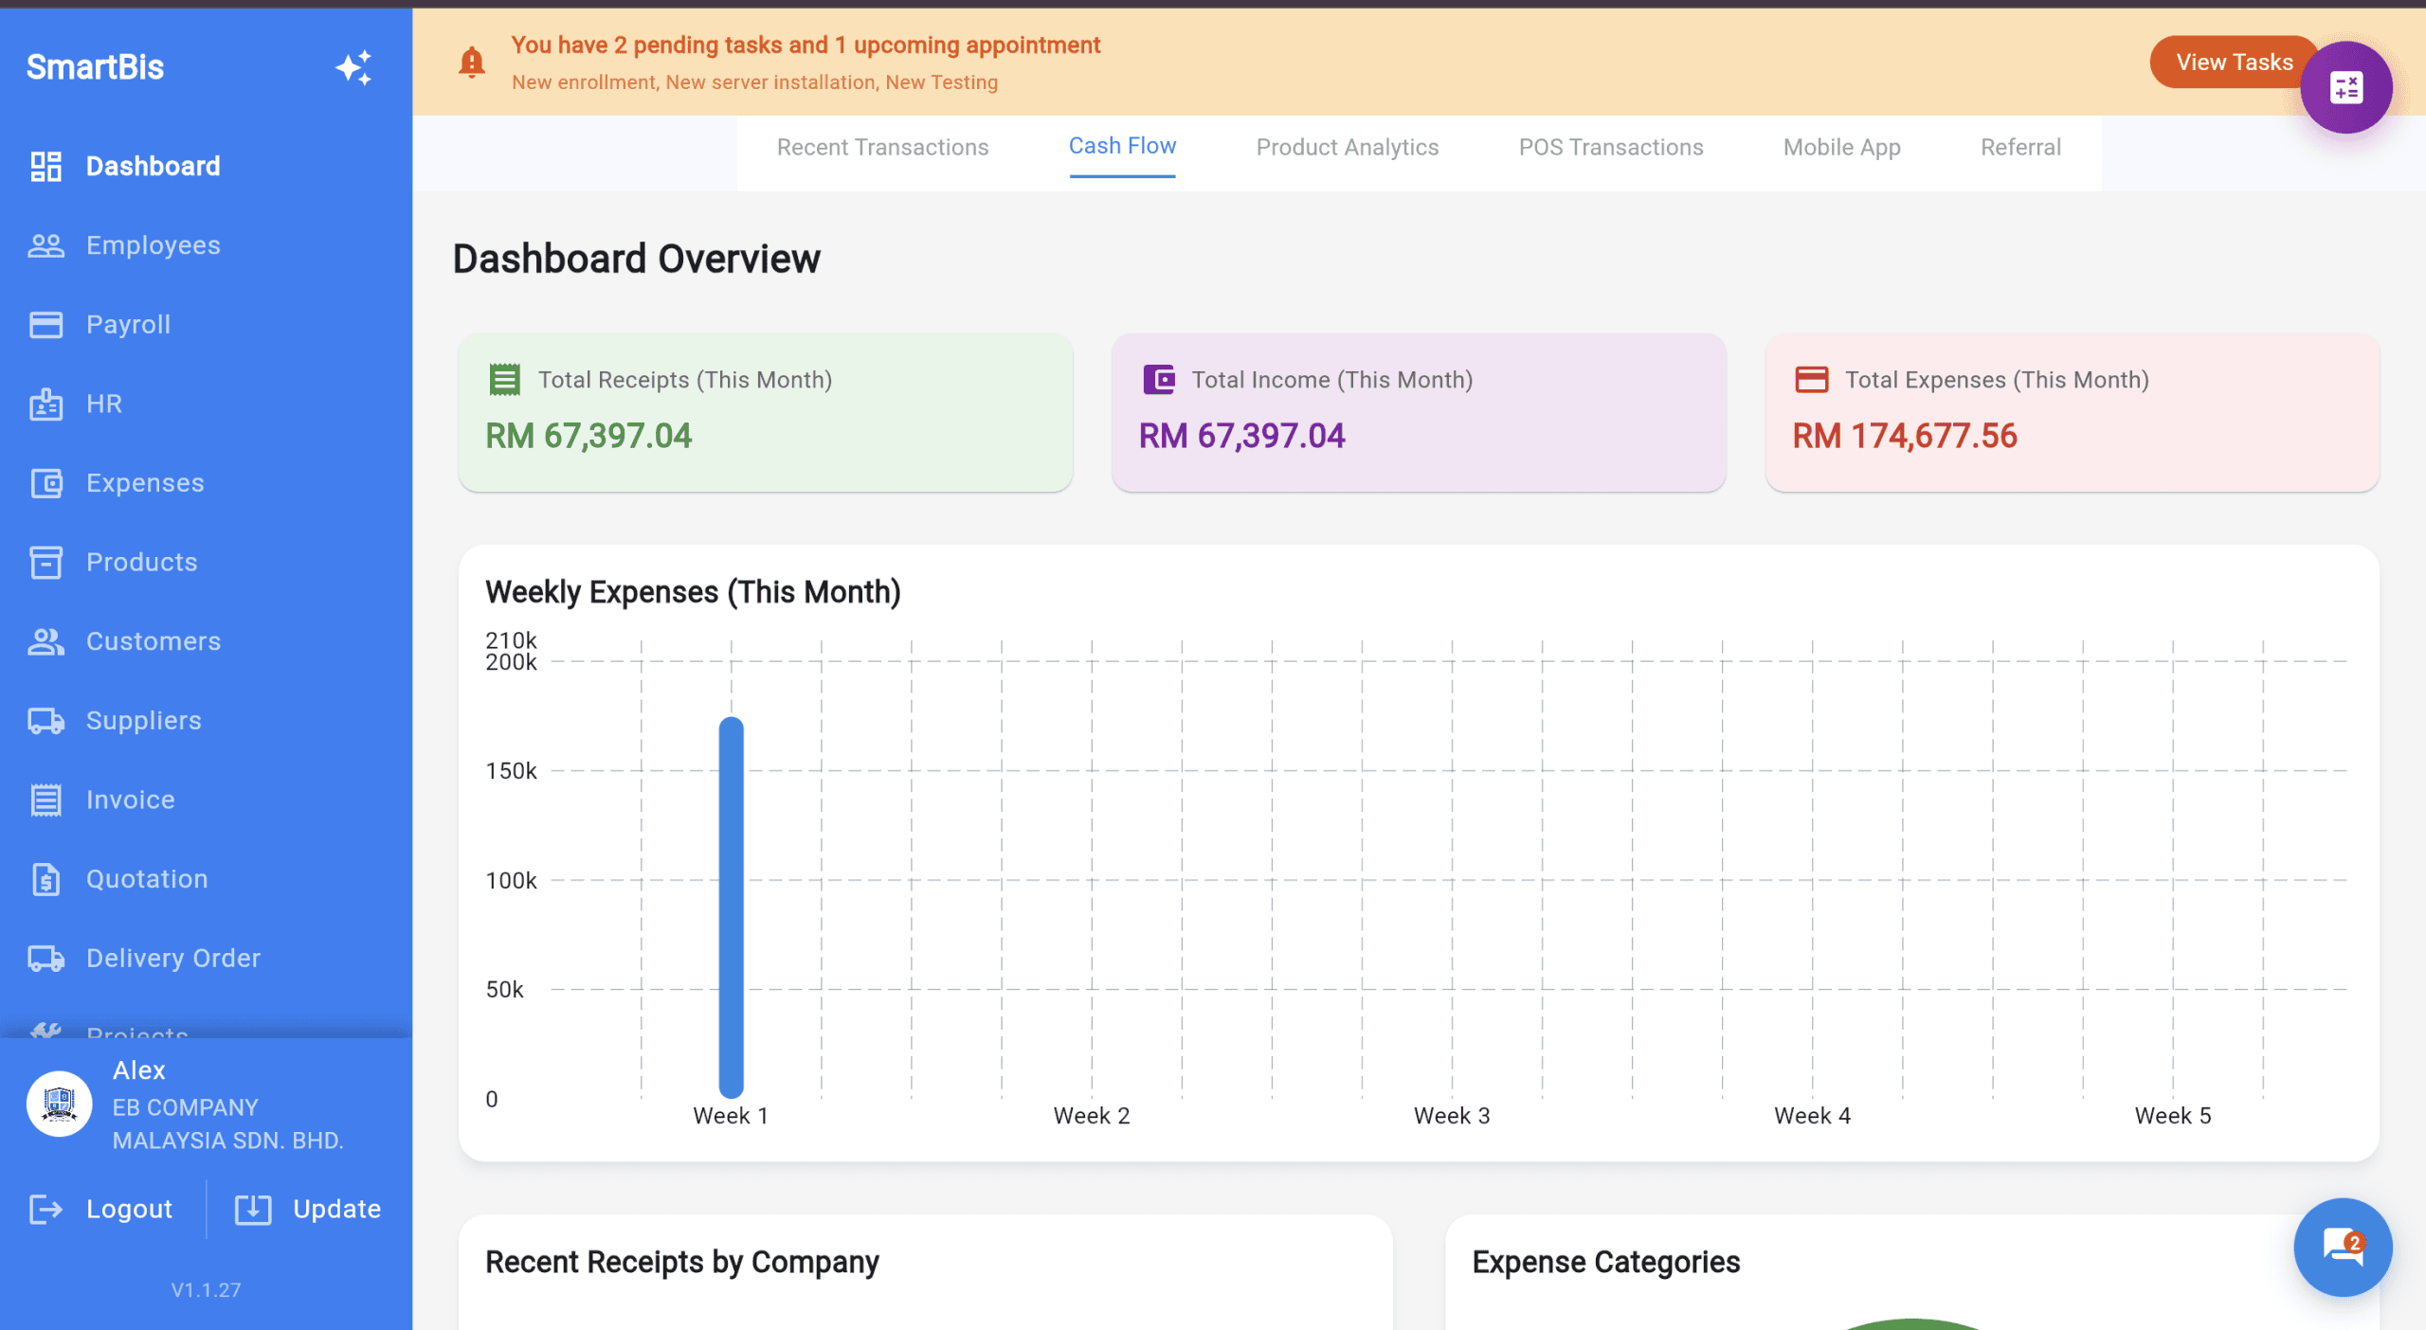Click the Recent Receipts by Company heading
The width and height of the screenshot is (2426, 1330).
click(x=682, y=1262)
